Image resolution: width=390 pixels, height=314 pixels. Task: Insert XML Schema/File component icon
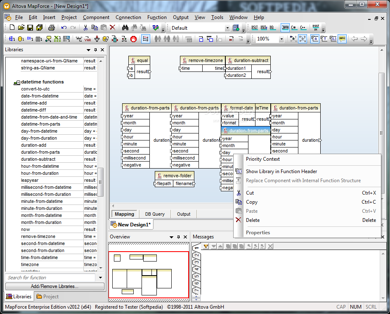[12, 39]
